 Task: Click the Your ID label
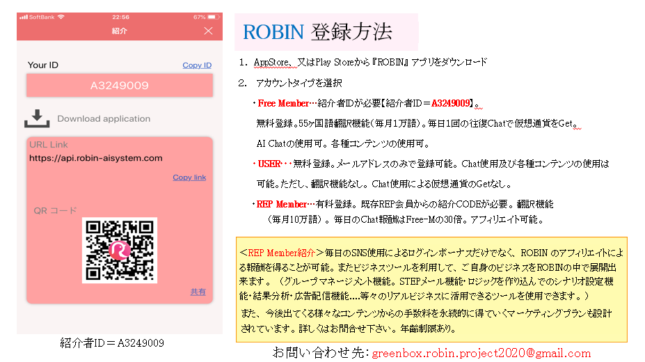[x=42, y=65]
